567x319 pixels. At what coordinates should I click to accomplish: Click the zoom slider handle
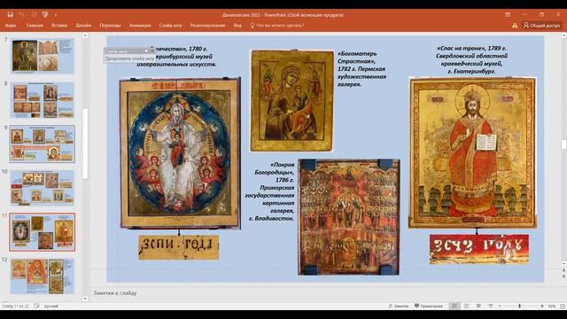click(520, 306)
